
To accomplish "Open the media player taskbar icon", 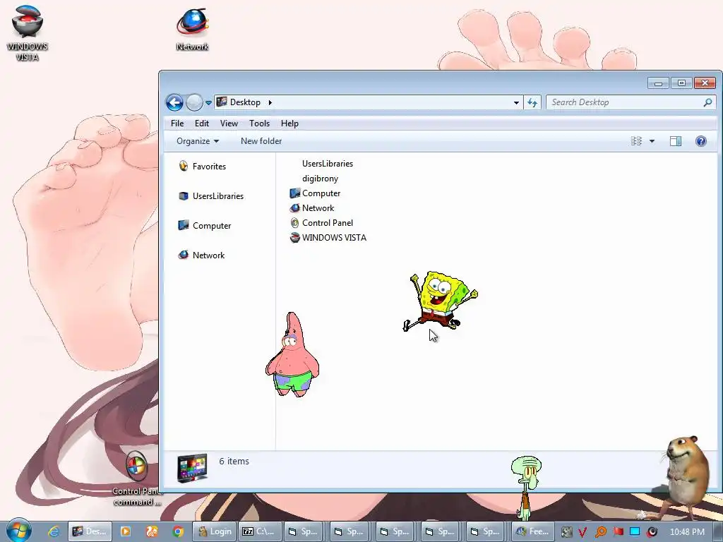I will [x=125, y=531].
